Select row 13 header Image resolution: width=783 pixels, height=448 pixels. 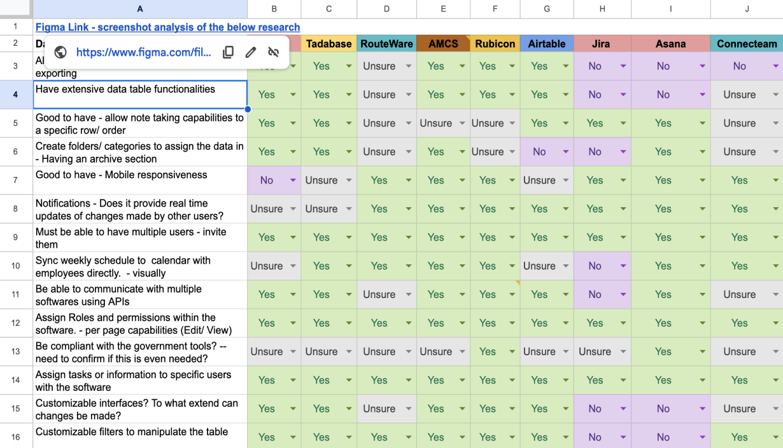coord(16,351)
